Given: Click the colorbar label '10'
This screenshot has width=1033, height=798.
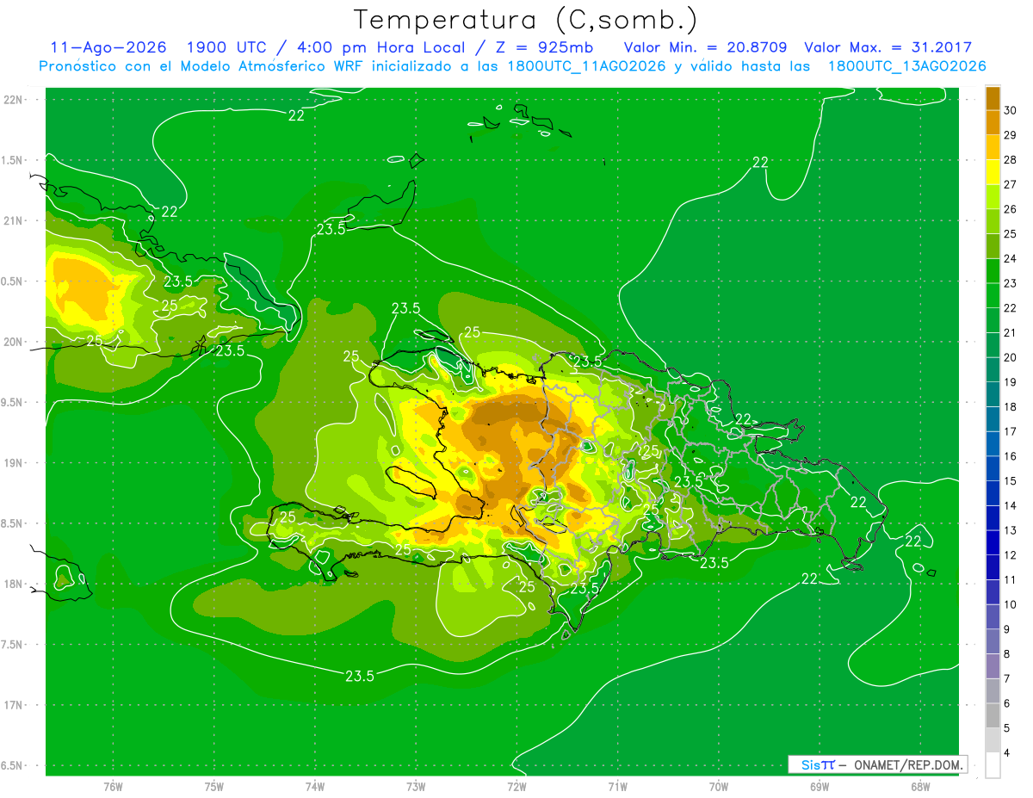Looking at the screenshot, I should pyautogui.click(x=1010, y=604).
